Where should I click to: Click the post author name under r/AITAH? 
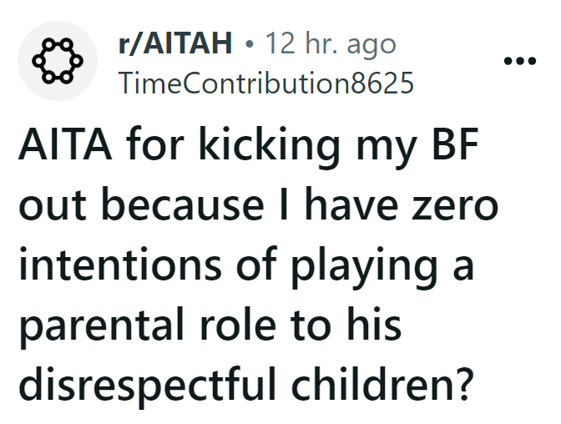click(266, 83)
